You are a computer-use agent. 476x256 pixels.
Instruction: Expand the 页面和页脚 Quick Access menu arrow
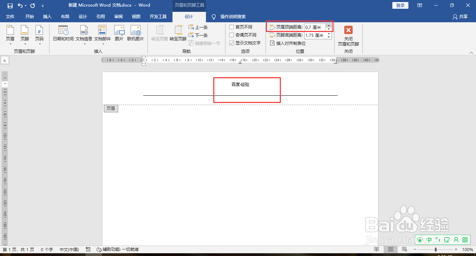coord(43,5)
